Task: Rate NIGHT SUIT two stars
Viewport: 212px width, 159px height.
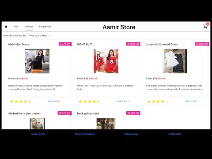Action: pyautogui.click(x=85, y=101)
